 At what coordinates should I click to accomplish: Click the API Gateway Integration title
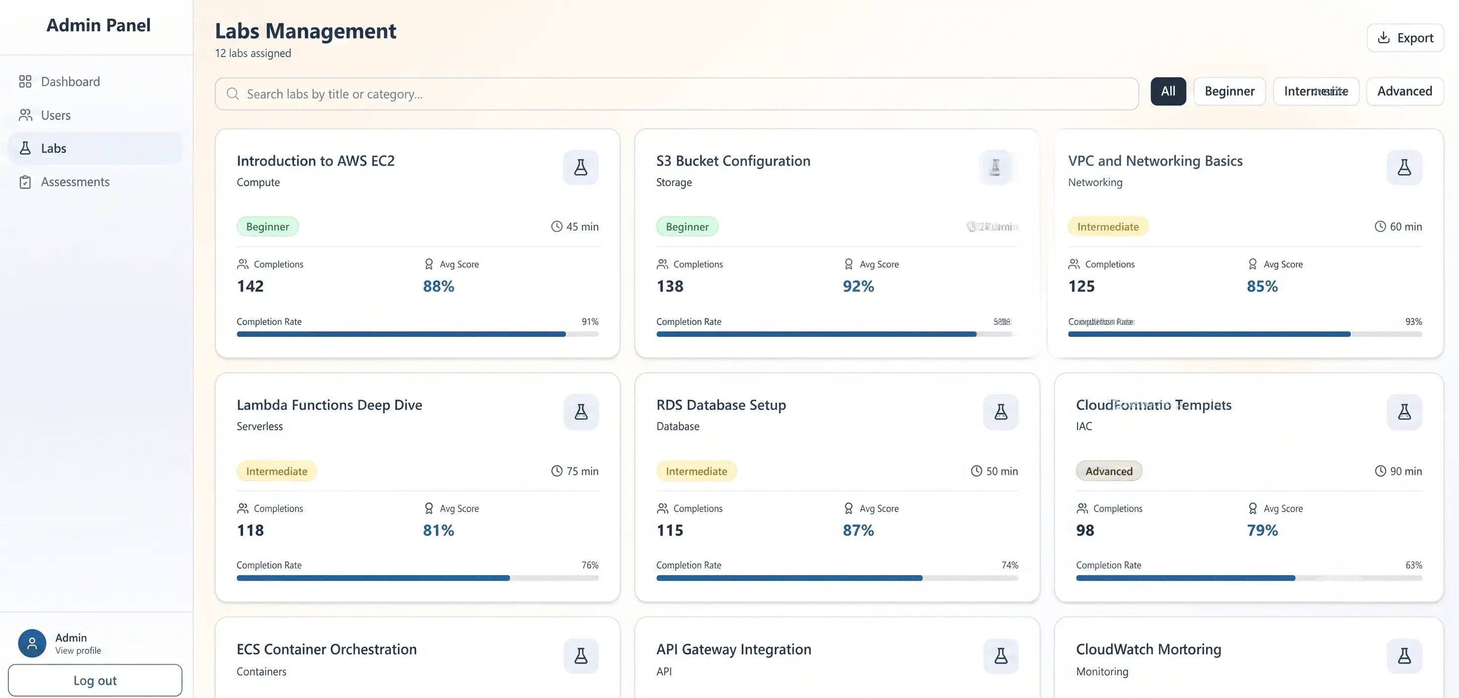pyautogui.click(x=733, y=649)
